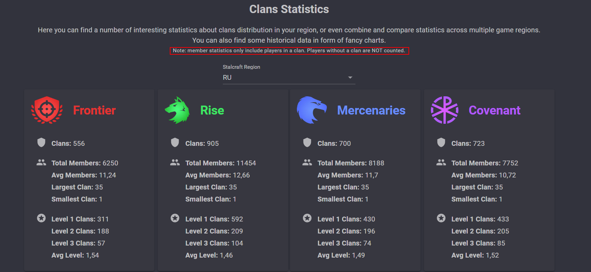This screenshot has height=272, width=591.
Task: Click the red Frontier faction emblem
Action: 47,110
